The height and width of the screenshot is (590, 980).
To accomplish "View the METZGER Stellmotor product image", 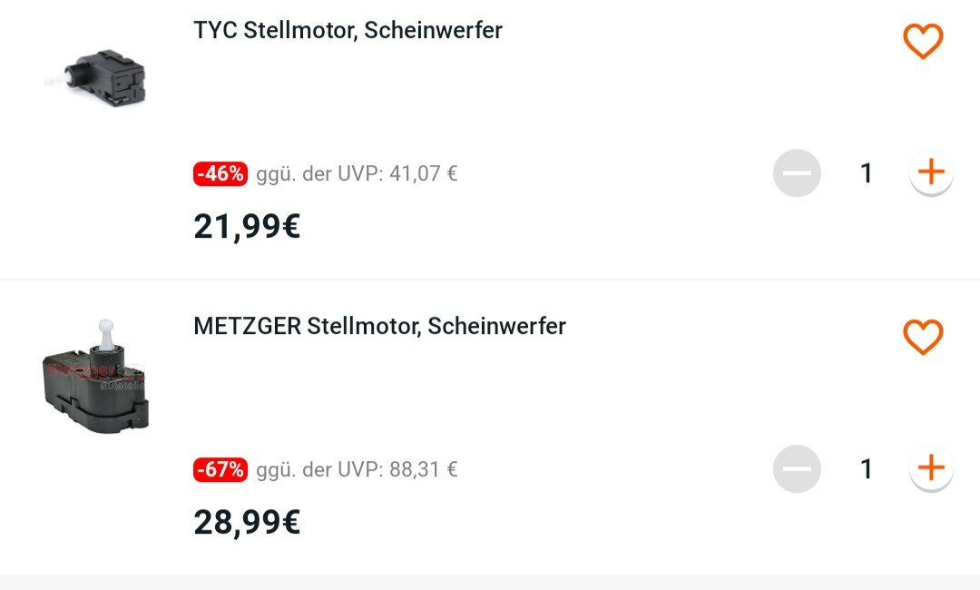I will 96,375.
